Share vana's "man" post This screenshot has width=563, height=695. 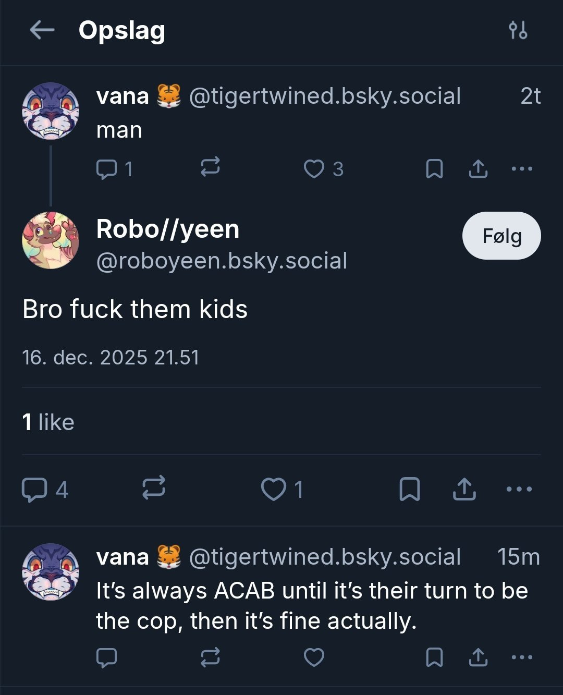tap(478, 169)
